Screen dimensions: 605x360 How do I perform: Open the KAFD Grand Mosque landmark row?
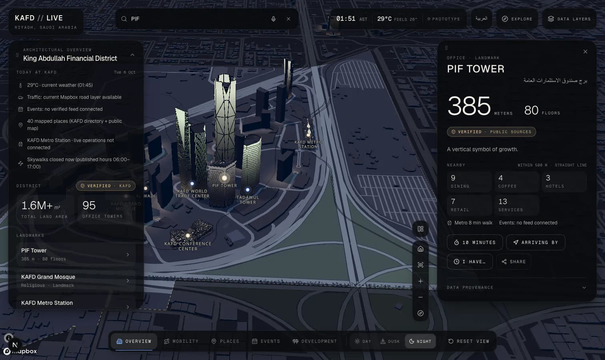coord(76,280)
